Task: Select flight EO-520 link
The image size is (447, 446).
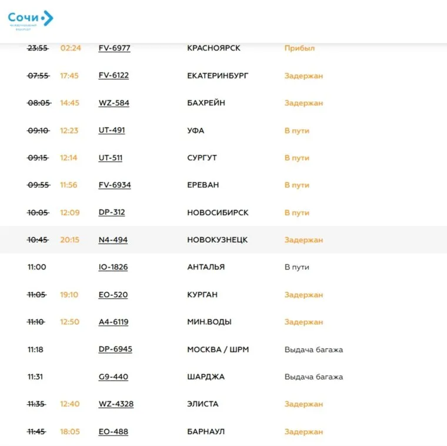Action: [113, 295]
